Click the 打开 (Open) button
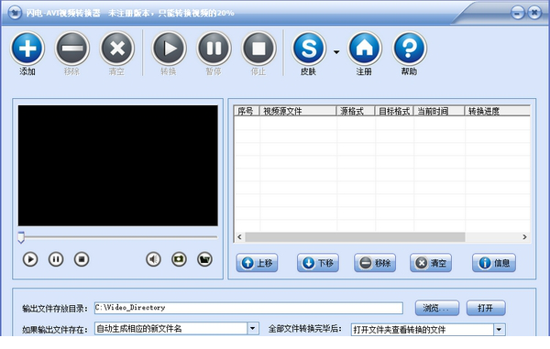550x349 pixels. pos(486,308)
